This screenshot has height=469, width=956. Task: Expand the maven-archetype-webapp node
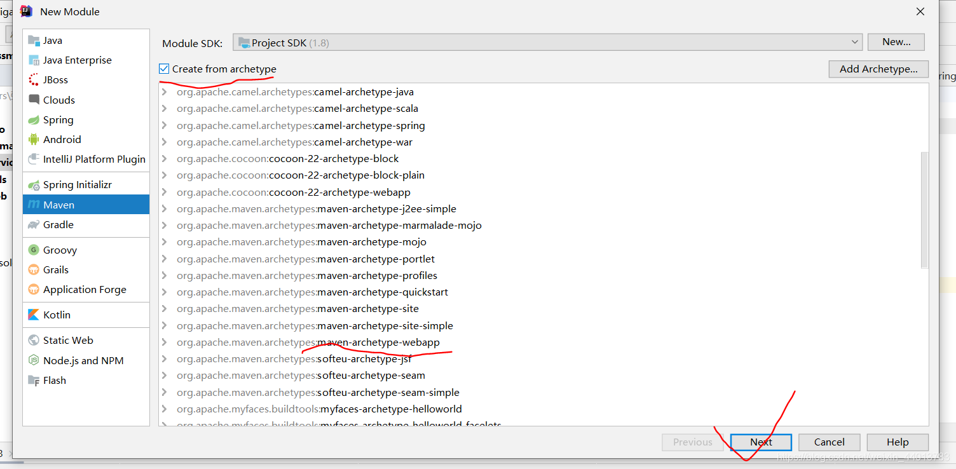pyautogui.click(x=165, y=342)
